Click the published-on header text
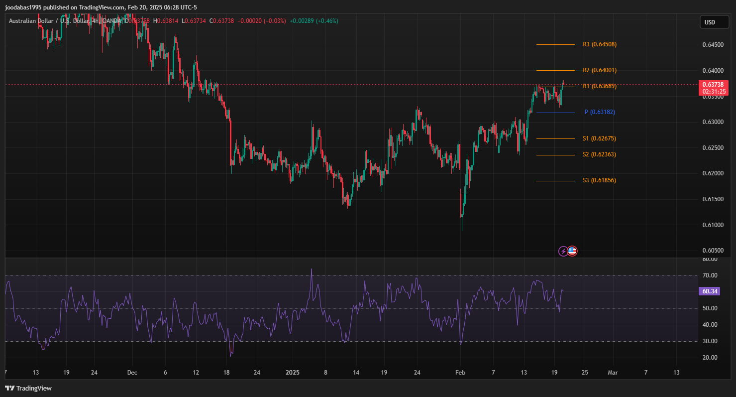Viewport: 736px width, 397px height. (x=101, y=7)
